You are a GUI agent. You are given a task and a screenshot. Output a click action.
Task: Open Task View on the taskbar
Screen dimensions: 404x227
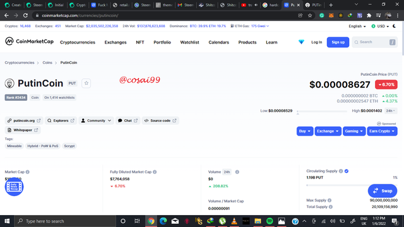tap(137, 221)
